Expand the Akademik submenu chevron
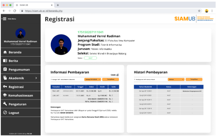Viewport: 216px width, 136px height. pos(36,78)
